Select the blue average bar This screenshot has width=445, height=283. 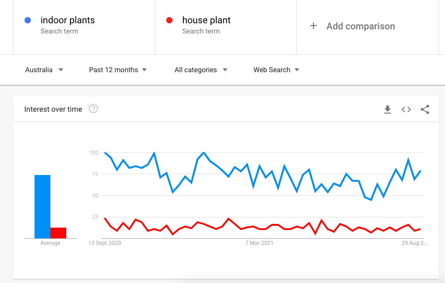42,207
